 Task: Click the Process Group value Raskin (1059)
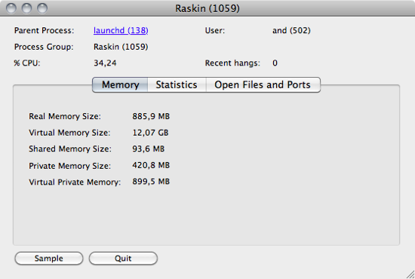pos(121,47)
